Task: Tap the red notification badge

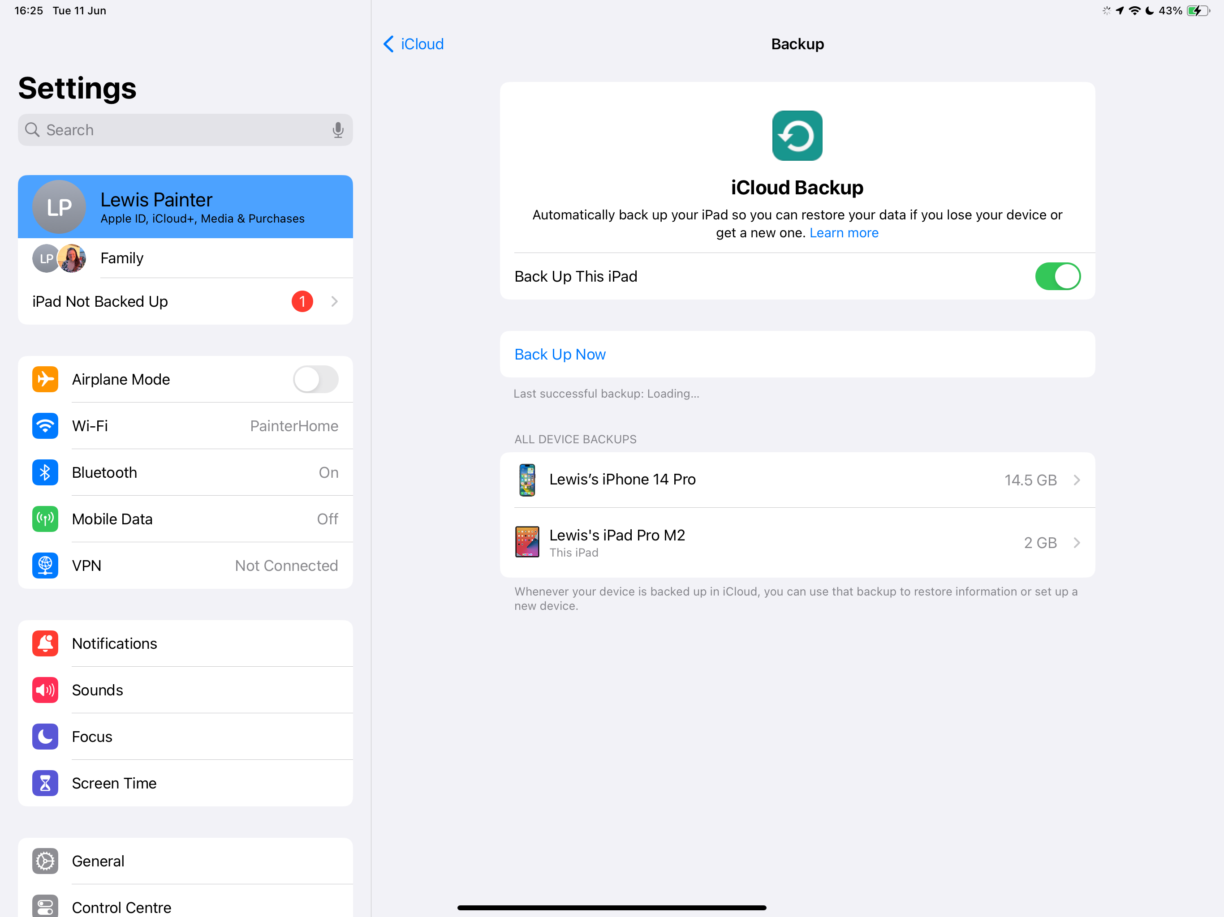Action: click(302, 301)
